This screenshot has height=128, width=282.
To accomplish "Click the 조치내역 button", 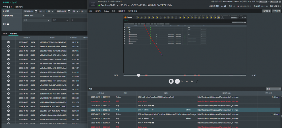I will coord(277,11).
